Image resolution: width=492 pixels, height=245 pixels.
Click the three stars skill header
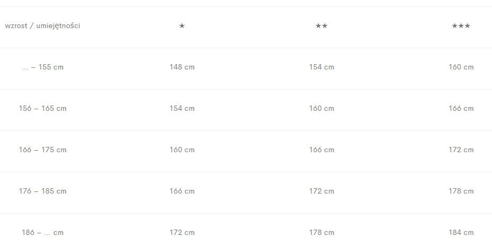click(x=461, y=26)
